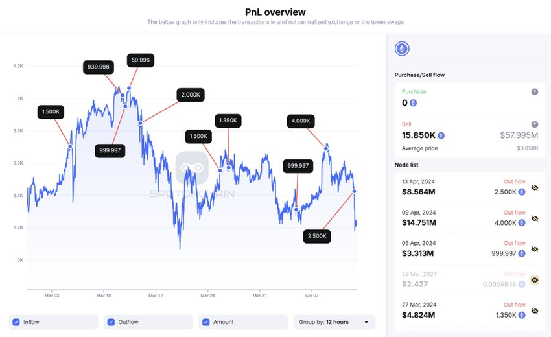The image size is (551, 337).
Task: Toggle the Amount checkbox
Action: (x=206, y=322)
